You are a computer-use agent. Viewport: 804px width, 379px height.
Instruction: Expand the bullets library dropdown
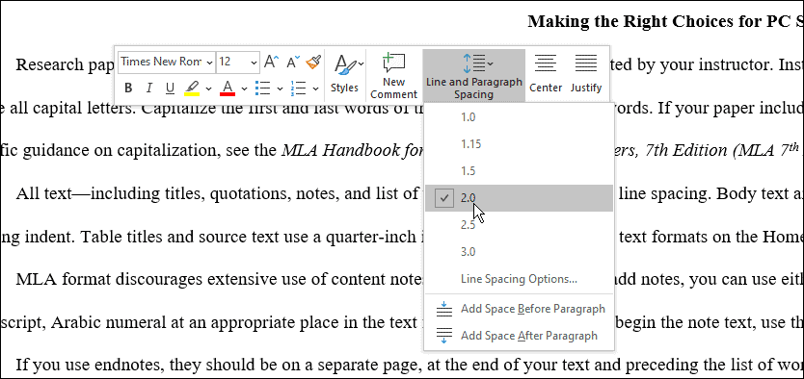pos(280,88)
